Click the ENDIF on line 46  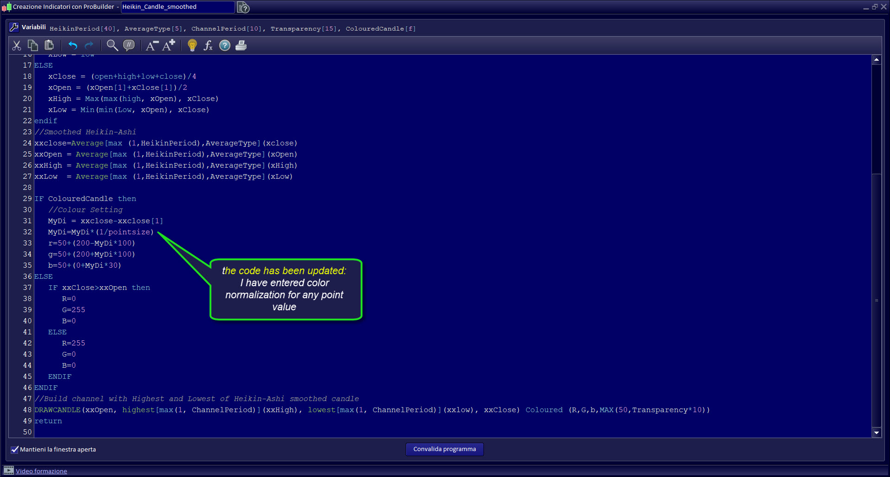46,388
